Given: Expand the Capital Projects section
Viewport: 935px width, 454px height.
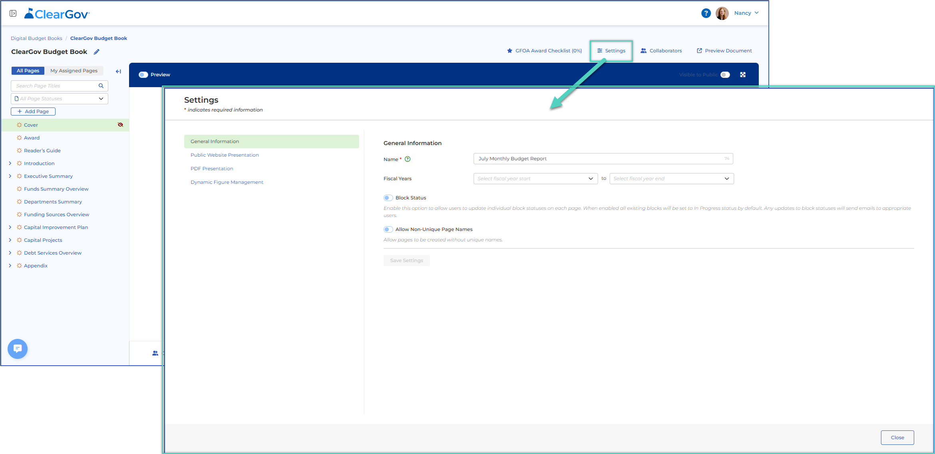Looking at the screenshot, I should click(10, 240).
